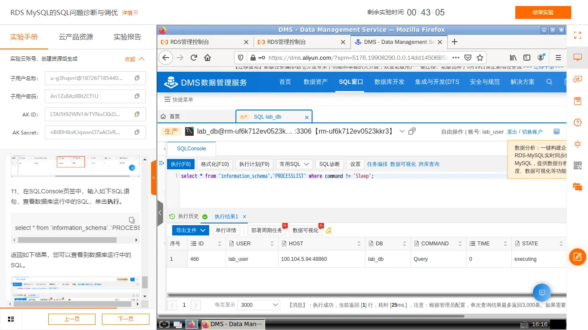
Task: Change rows per page 3000 dropdown
Action: pyautogui.click(x=259, y=305)
